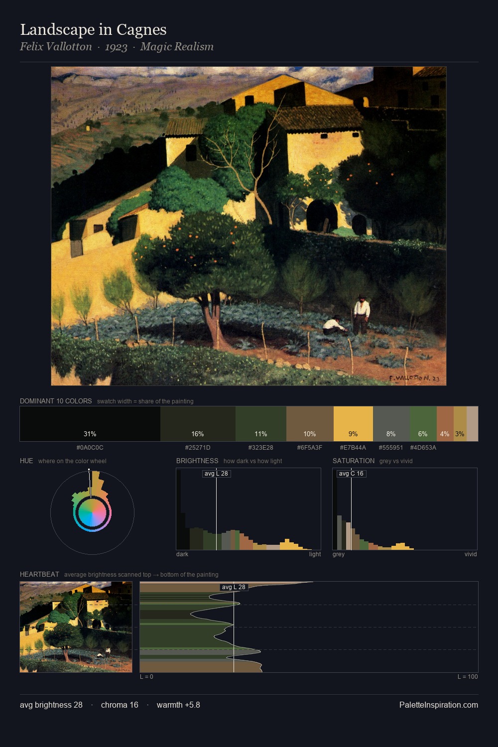The image size is (498, 747).
Task: Click the HEARTBEAT section heading
Action: pyautogui.click(x=39, y=574)
